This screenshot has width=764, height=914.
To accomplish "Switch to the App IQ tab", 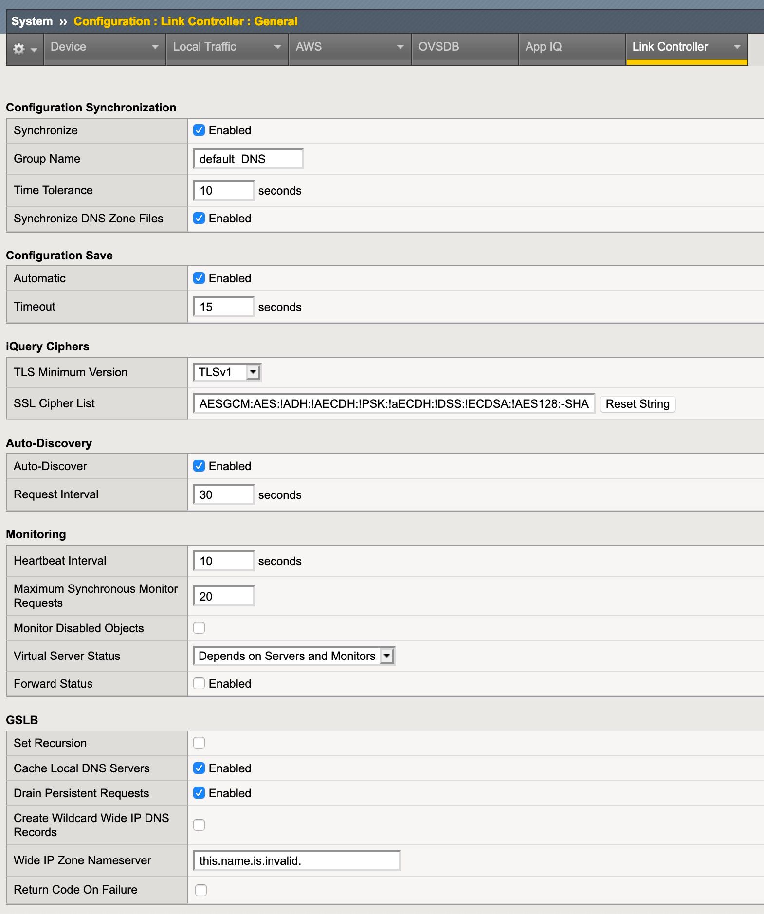I will point(543,47).
